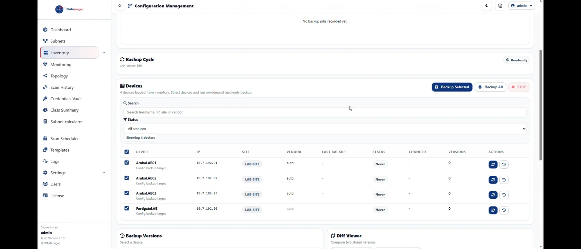Run backup for ArubaLAB01 sync icon

click(x=493, y=164)
